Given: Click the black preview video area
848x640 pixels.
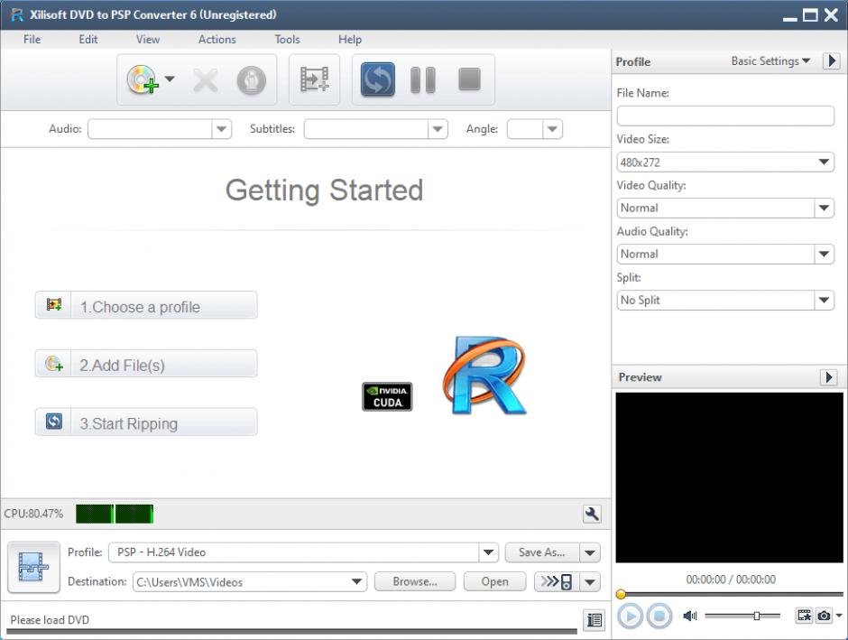Looking at the screenshot, I should (729, 478).
